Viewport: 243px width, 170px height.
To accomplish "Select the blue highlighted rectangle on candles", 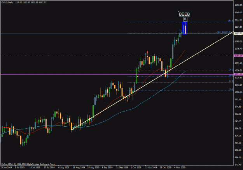I will [x=184, y=28].
